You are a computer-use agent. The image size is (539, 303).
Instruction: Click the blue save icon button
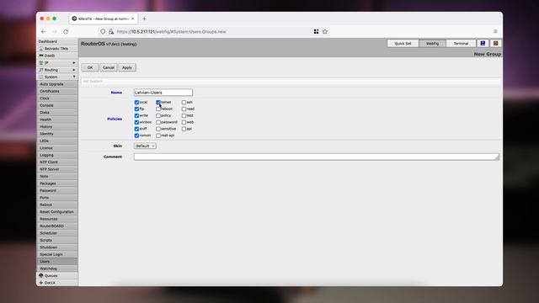coord(483,43)
